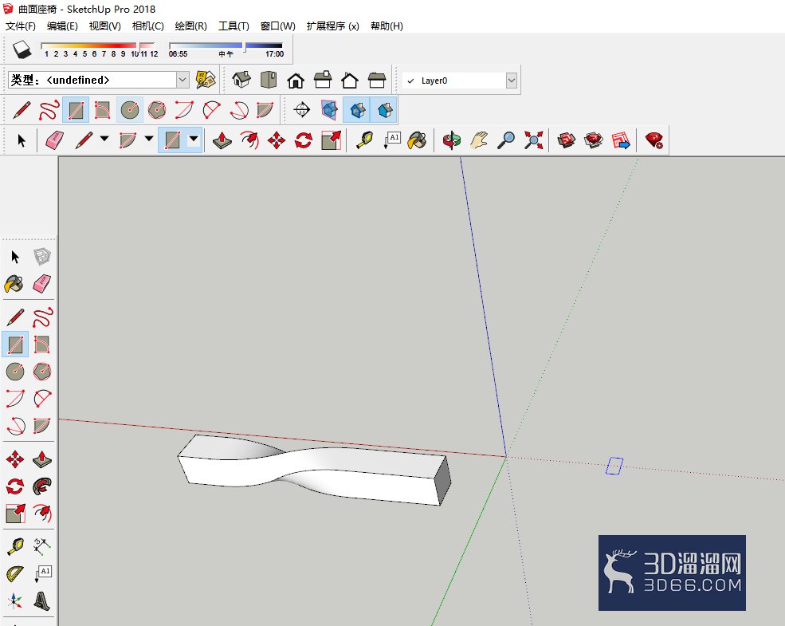Expand the arrow next to top toolbar rectangle tool
Image resolution: width=785 pixels, height=626 pixels.
pyautogui.click(x=193, y=139)
